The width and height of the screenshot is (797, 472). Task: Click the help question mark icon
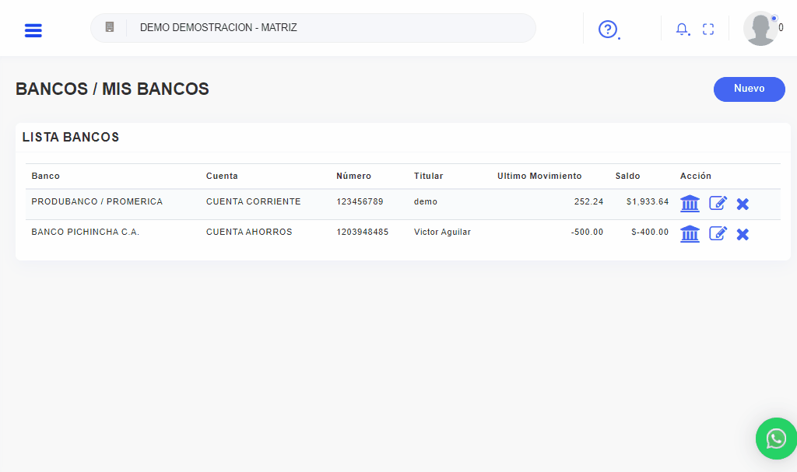click(x=607, y=30)
